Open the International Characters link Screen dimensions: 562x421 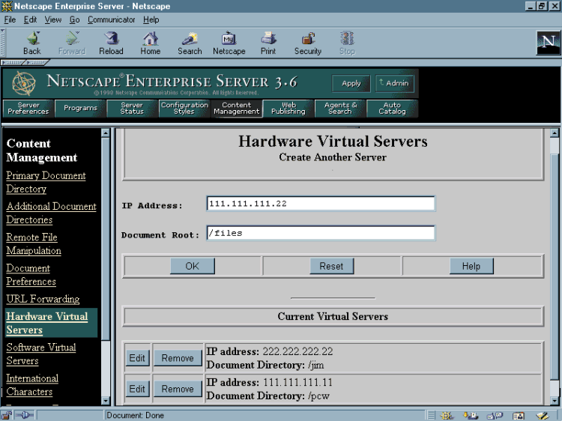(x=32, y=385)
